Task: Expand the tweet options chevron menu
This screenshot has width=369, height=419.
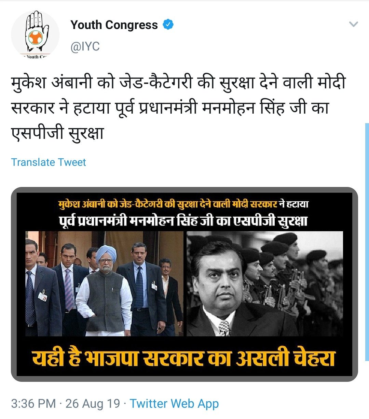Action: coord(354,24)
